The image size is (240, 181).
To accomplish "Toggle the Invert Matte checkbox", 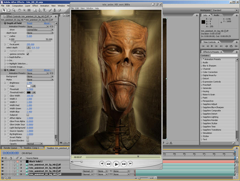I will tap(28, 137).
